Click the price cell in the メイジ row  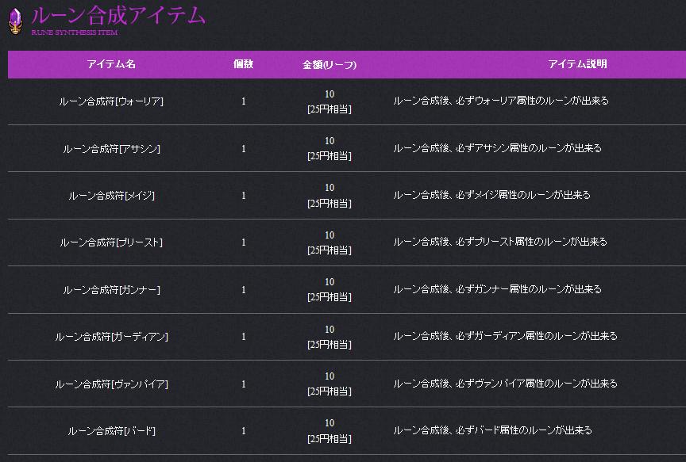pos(330,196)
